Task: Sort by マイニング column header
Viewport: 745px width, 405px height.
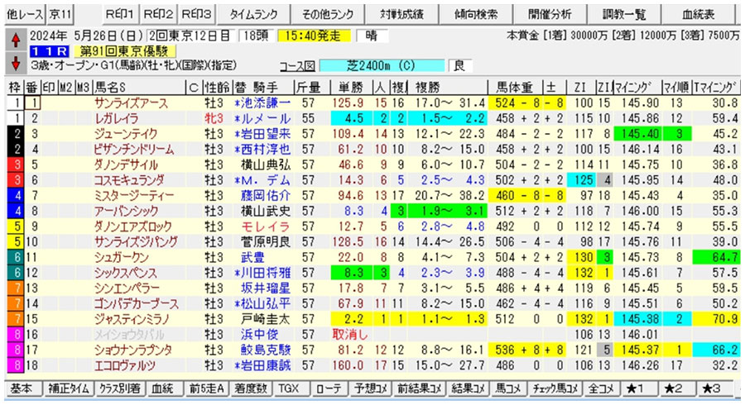Action: [636, 88]
